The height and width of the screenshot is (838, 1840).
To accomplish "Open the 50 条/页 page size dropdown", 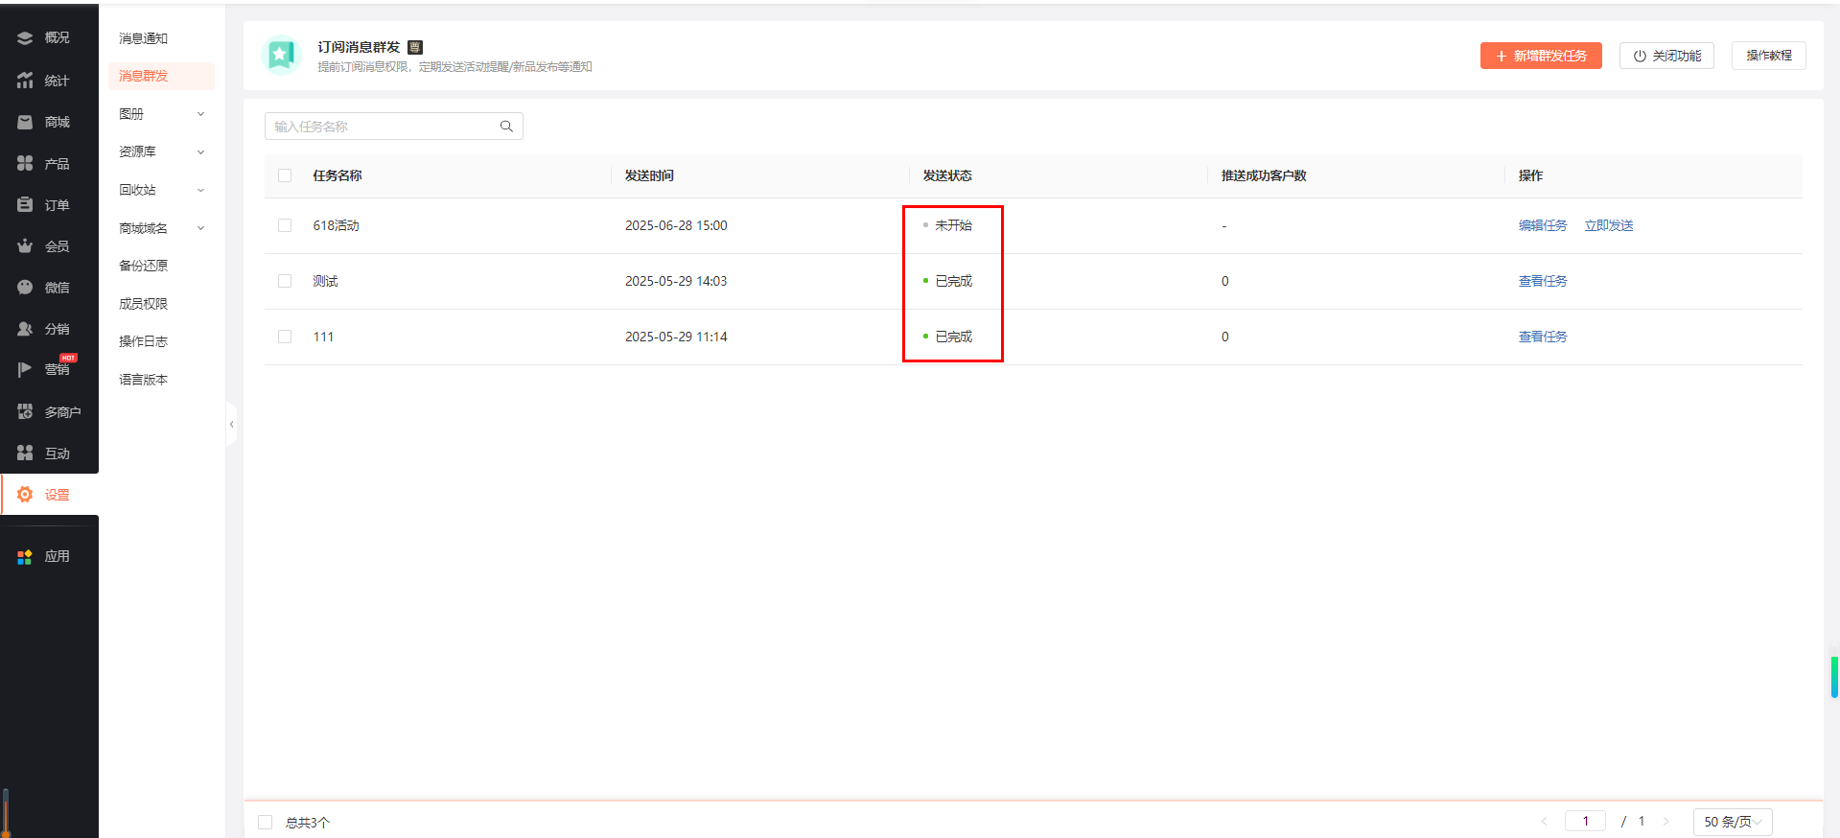I will (x=1733, y=822).
